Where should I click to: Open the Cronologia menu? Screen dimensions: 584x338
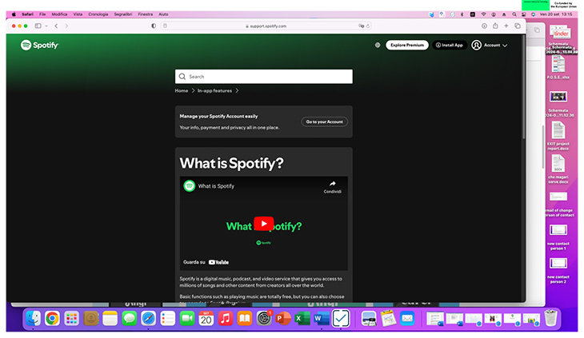pyautogui.click(x=98, y=14)
